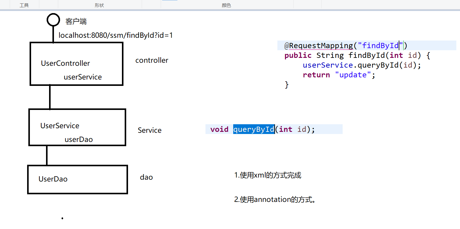
Task: Click the return "update"; code line
Action: coord(339,75)
